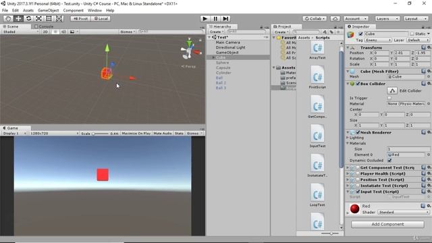This screenshot has width=432, height=243.
Task: Open the GameObject menu
Action: click(x=48, y=10)
